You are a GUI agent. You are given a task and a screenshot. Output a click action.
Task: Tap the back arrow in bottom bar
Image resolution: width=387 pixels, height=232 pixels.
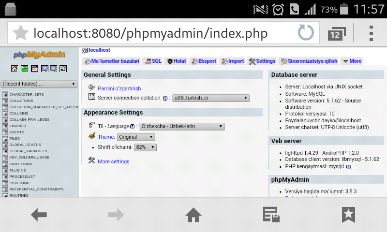pos(39,215)
